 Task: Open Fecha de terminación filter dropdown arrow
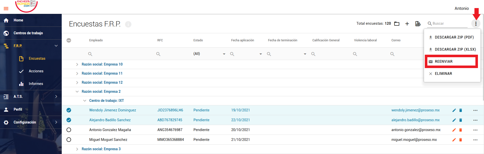coord(305,54)
